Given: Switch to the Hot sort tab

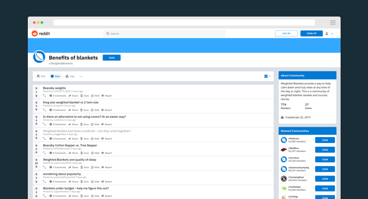Looking at the screenshot, I should [41, 76].
